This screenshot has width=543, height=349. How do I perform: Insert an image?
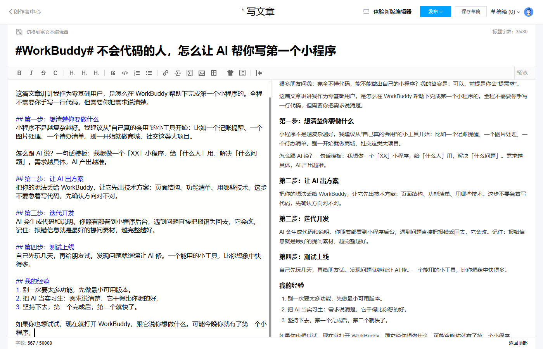[202, 73]
